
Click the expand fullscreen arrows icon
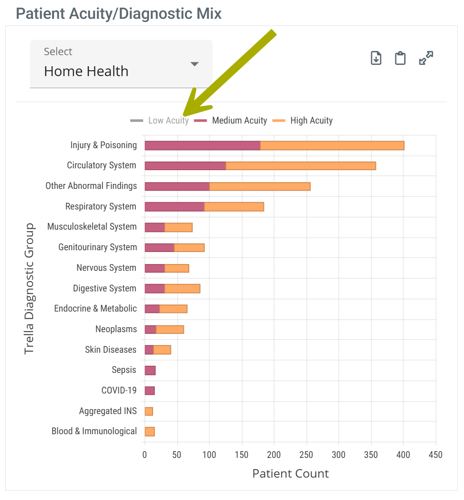coord(426,58)
